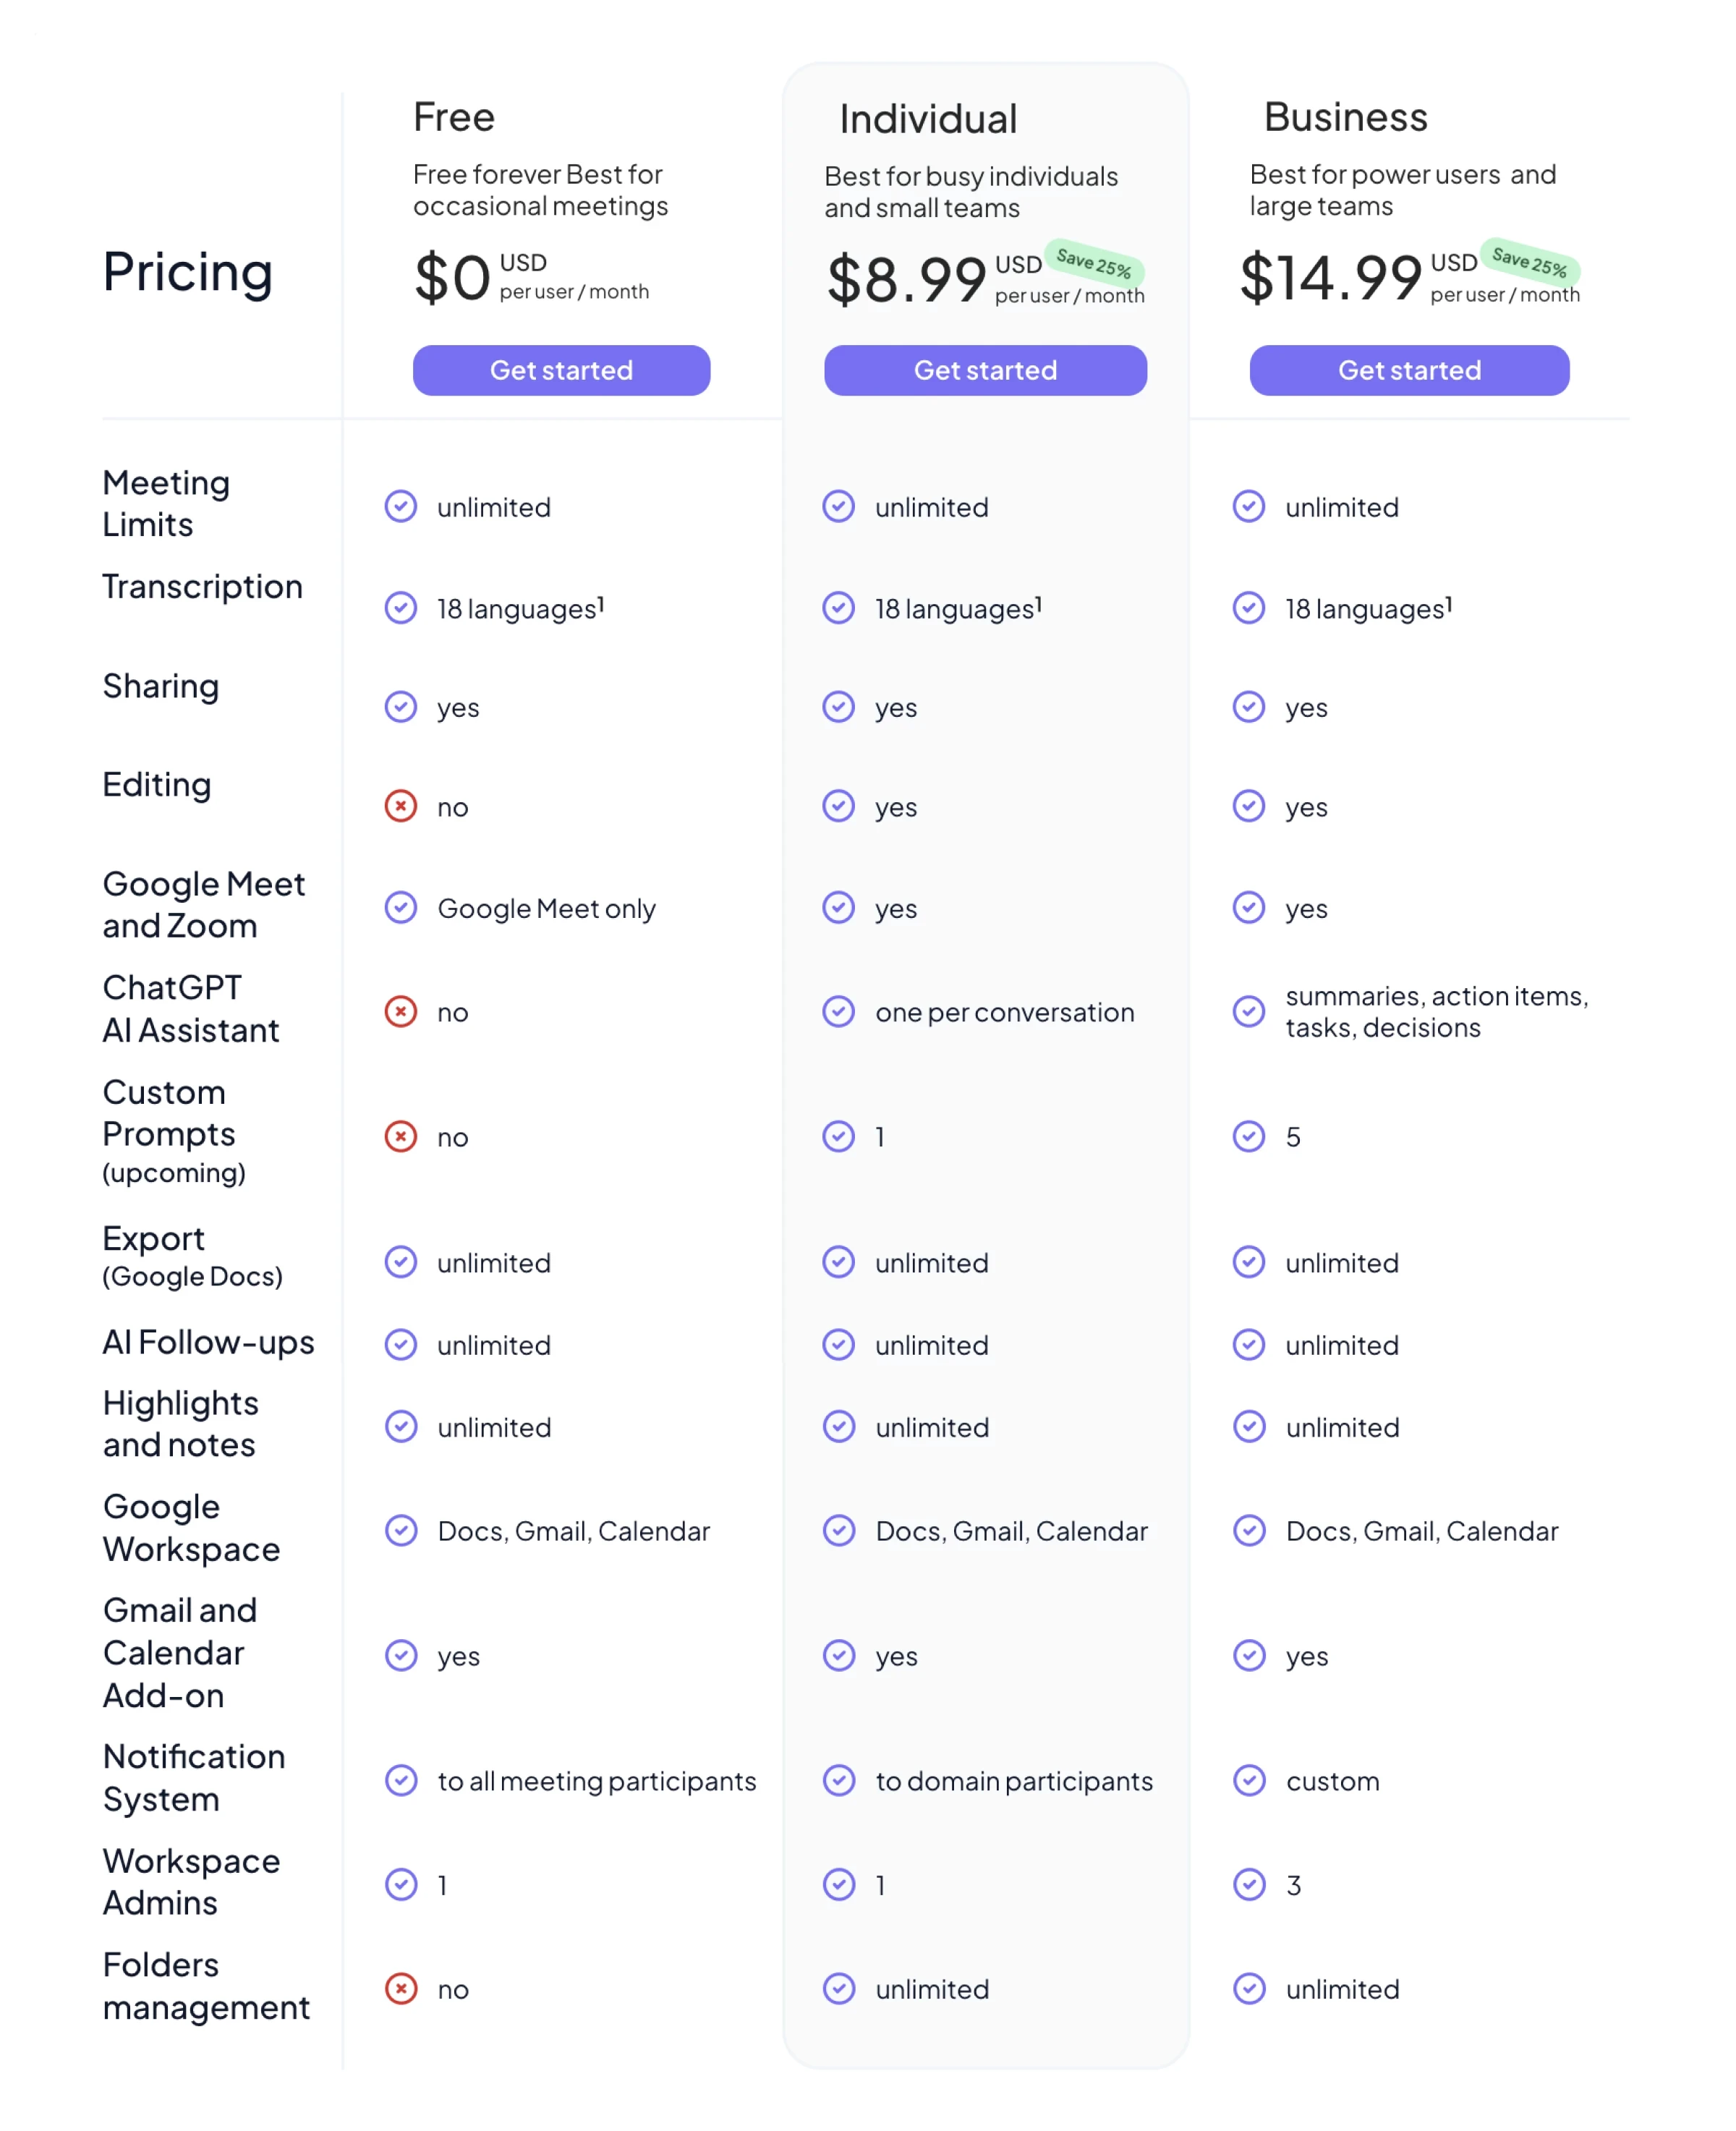This screenshot has height=2131, width=1736.
Task: Click the Save 25% badge on Individual
Action: coord(1094,264)
